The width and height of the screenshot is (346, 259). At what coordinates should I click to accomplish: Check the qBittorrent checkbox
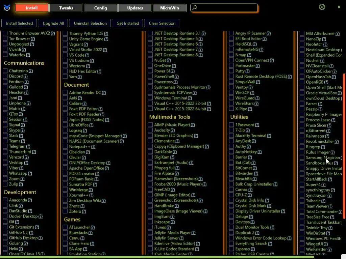pos(302,131)
